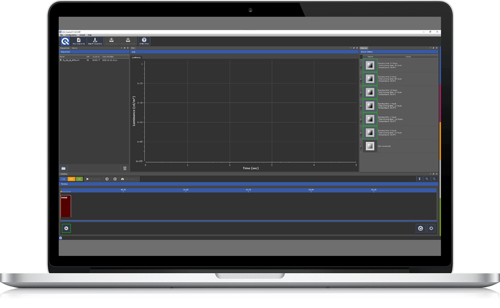
Task: Click the VLS-Control logo icon in toolbar
Action: [x=65, y=41]
